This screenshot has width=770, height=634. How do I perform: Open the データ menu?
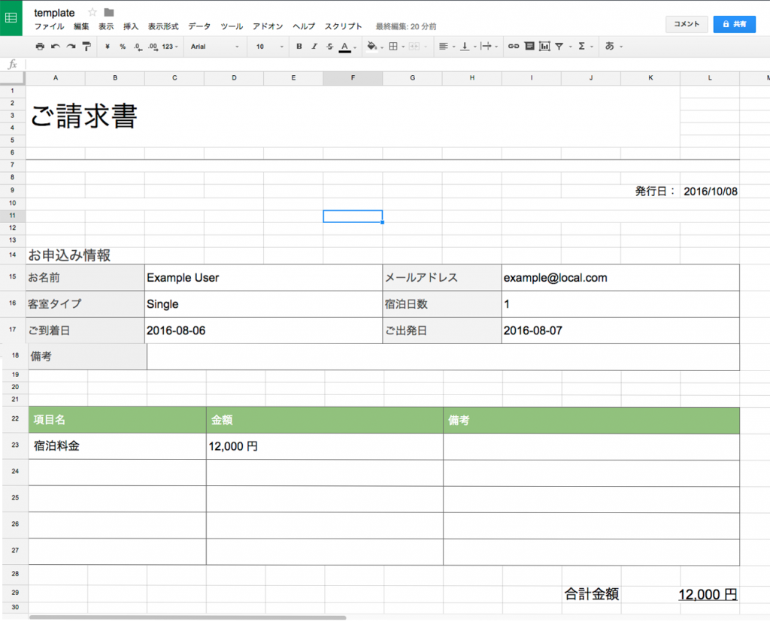point(199,26)
